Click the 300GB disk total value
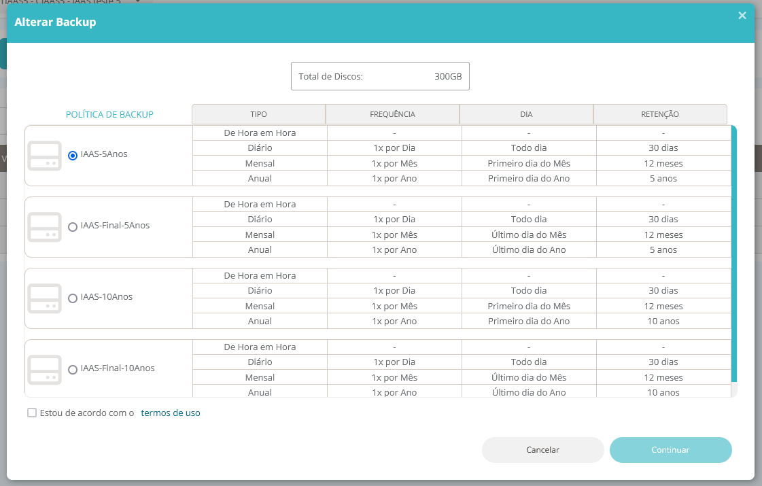The height and width of the screenshot is (486, 762). (448, 76)
